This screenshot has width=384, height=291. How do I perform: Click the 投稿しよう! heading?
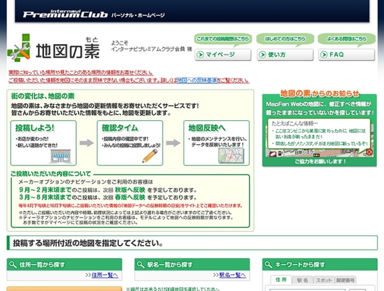[x=35, y=128]
